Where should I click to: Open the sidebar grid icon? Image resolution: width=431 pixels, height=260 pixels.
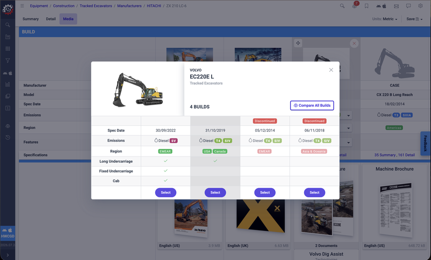(8, 49)
